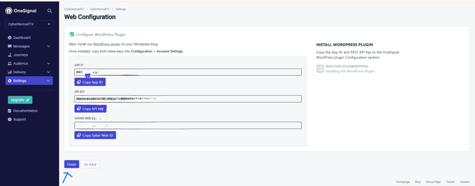Viewport: 475px width, 186px height.
Task: Click the Journeys icon in sidebar
Action: point(10,55)
